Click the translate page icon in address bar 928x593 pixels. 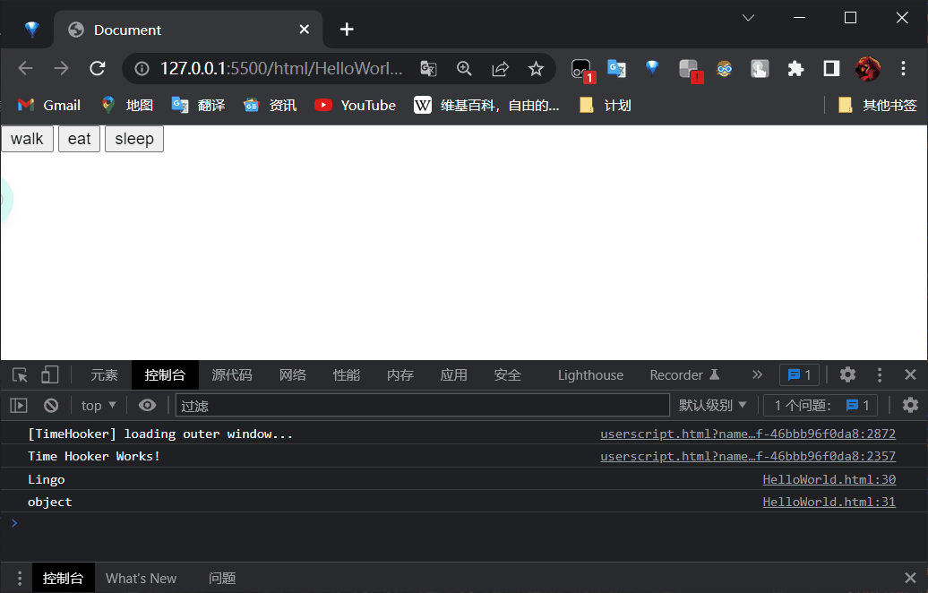click(428, 69)
